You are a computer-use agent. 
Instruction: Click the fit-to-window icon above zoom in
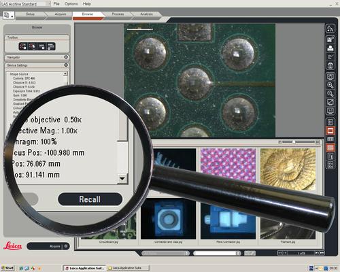330,77
